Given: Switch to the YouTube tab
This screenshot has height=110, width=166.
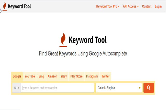Looking at the screenshot, I should [30, 76].
